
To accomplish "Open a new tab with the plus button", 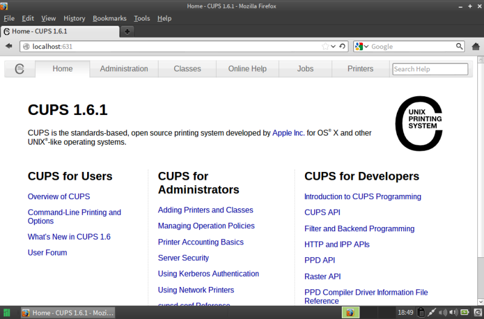I will pyautogui.click(x=127, y=31).
